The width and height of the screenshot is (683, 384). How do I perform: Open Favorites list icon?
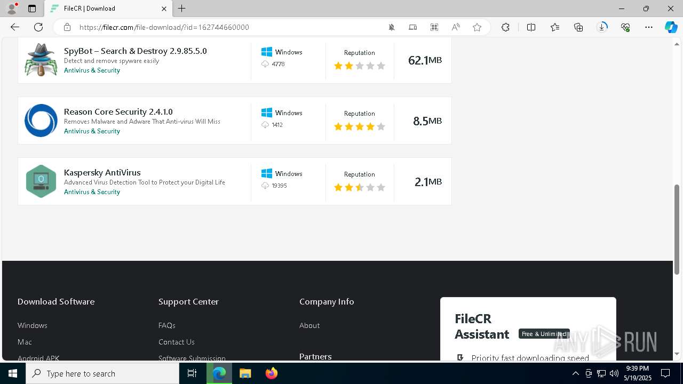[555, 27]
